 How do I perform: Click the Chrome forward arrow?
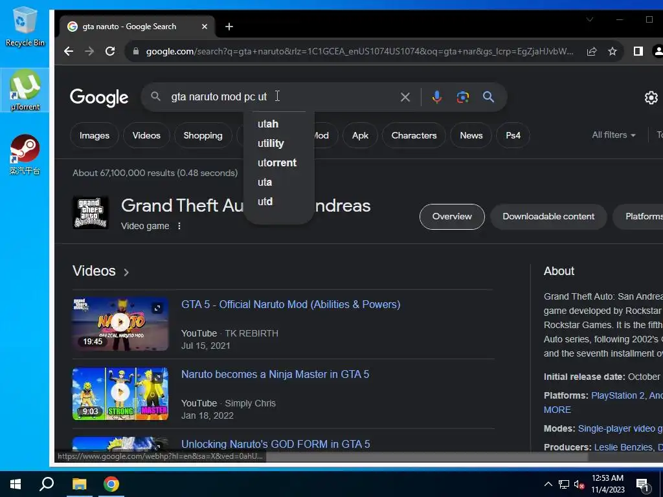point(89,52)
